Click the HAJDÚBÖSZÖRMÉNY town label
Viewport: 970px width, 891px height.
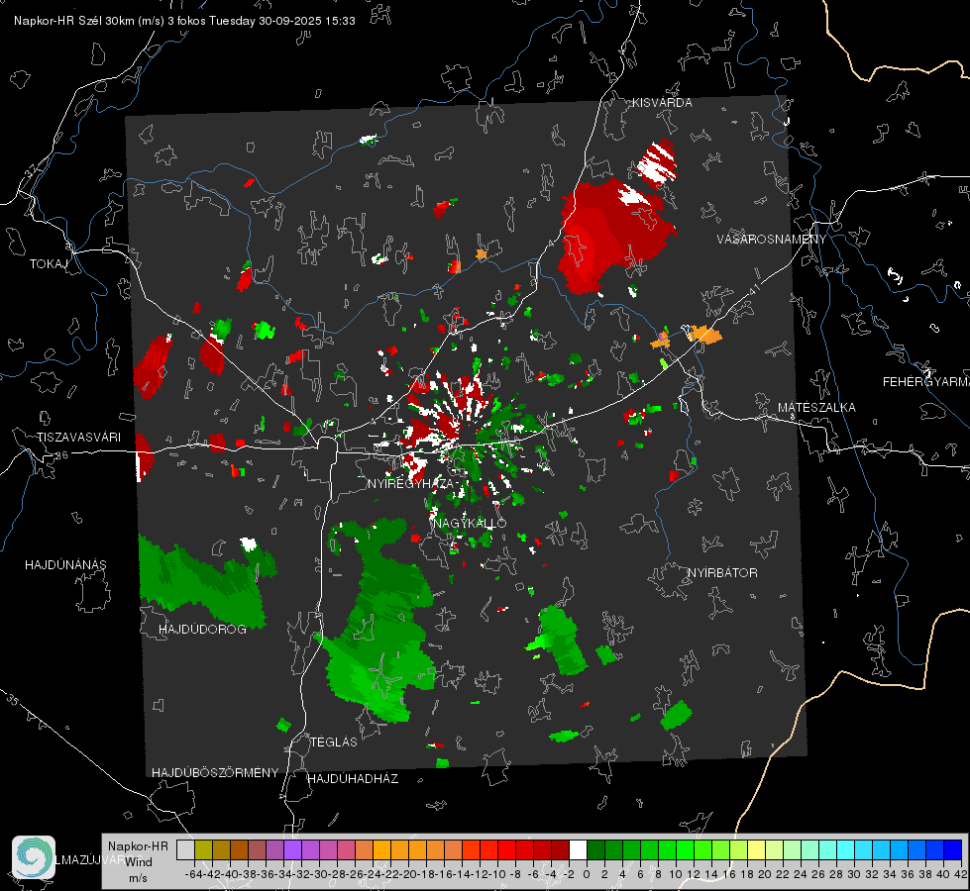coord(215,772)
